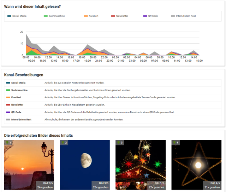Click rank badge 3 on the Christmas market image
Viewport: 226px width, 192px height.
(x=120, y=143)
